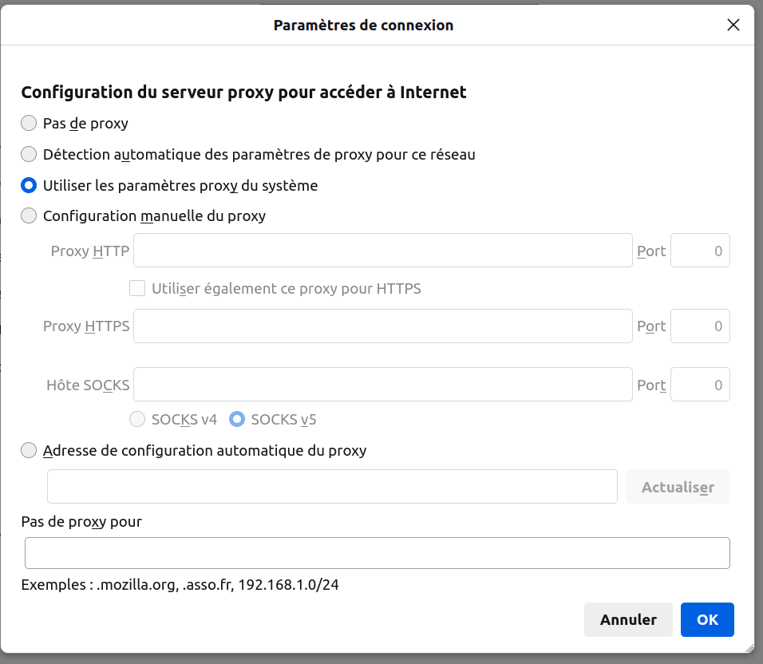Click the "Pas de proxy pour" text field

tap(378, 553)
